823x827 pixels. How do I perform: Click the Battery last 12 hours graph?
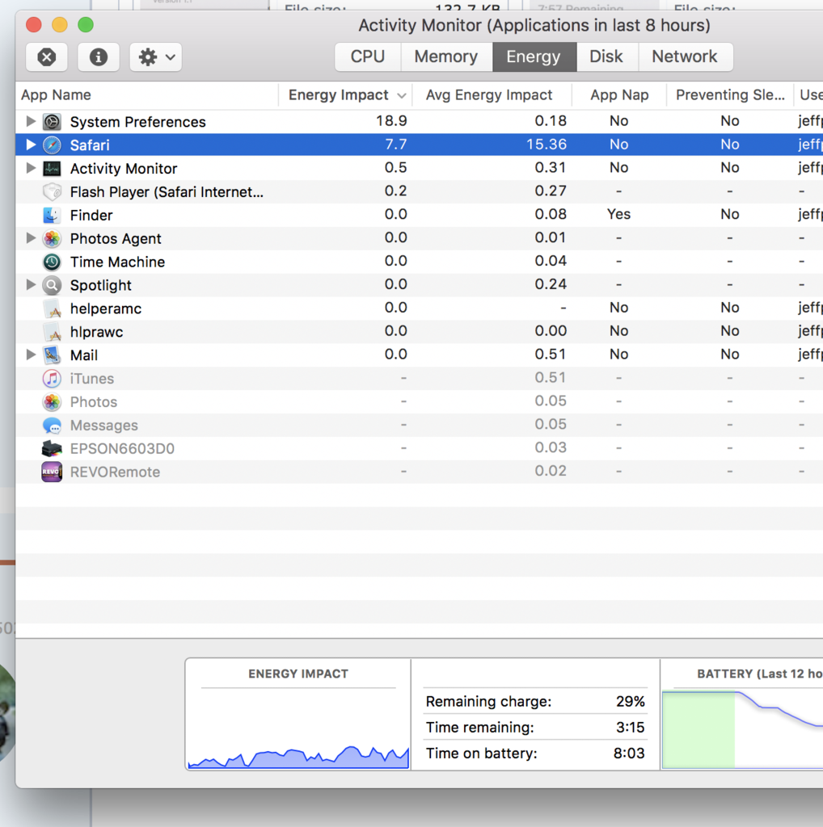[x=742, y=729]
